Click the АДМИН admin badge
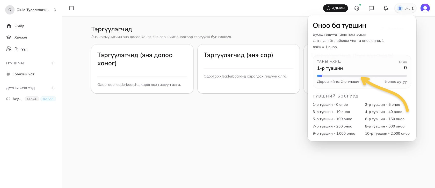The image size is (435, 188). click(x=336, y=8)
